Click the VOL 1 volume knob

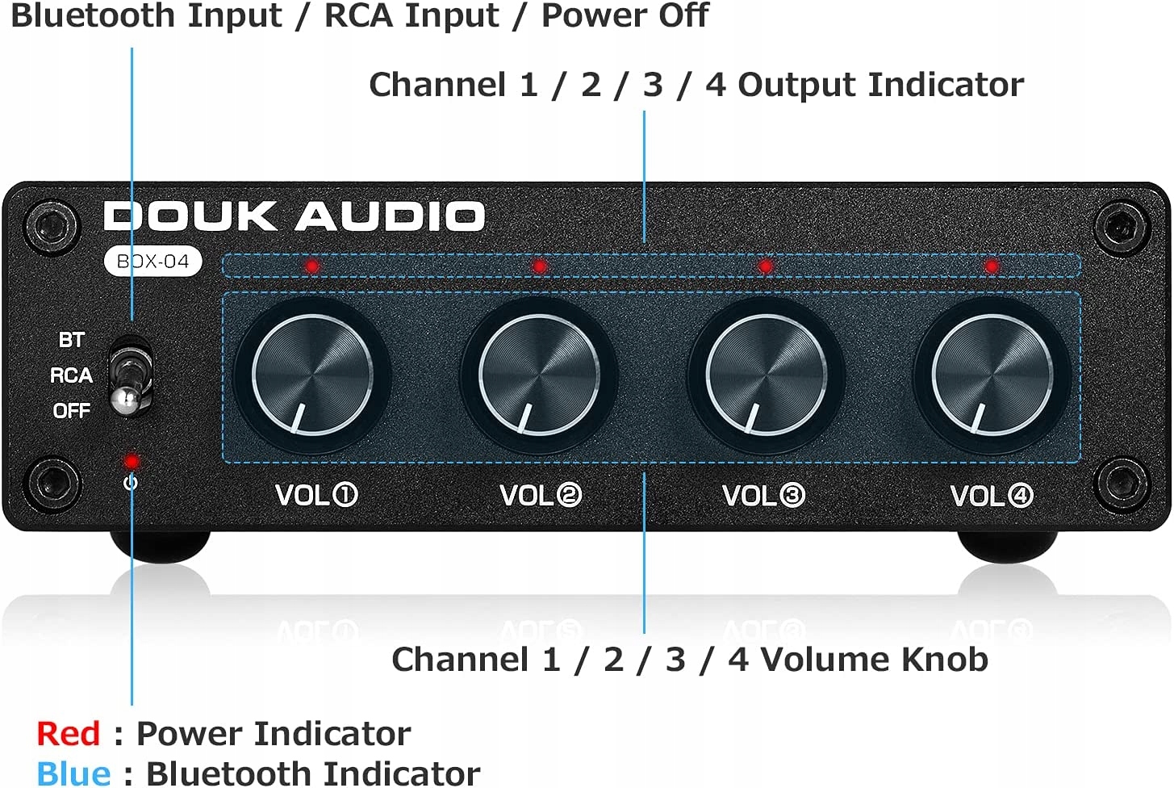(x=311, y=375)
